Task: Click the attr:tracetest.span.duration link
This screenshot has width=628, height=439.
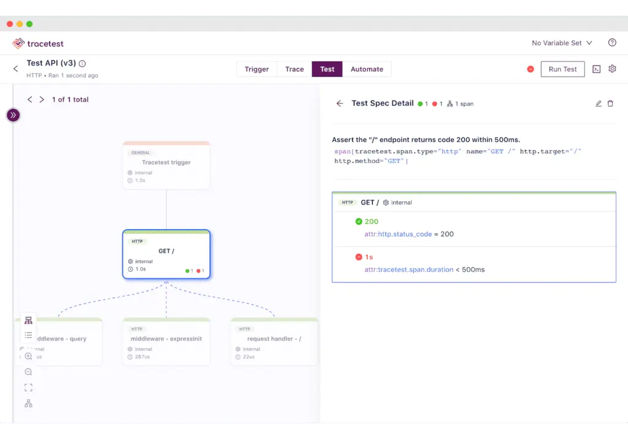Action: pyautogui.click(x=409, y=270)
